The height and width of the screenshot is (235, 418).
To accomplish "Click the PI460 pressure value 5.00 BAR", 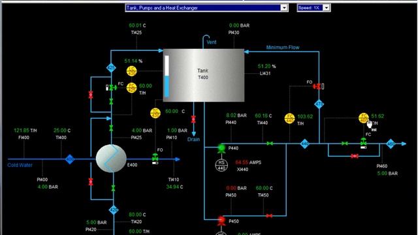I will 387,174.
